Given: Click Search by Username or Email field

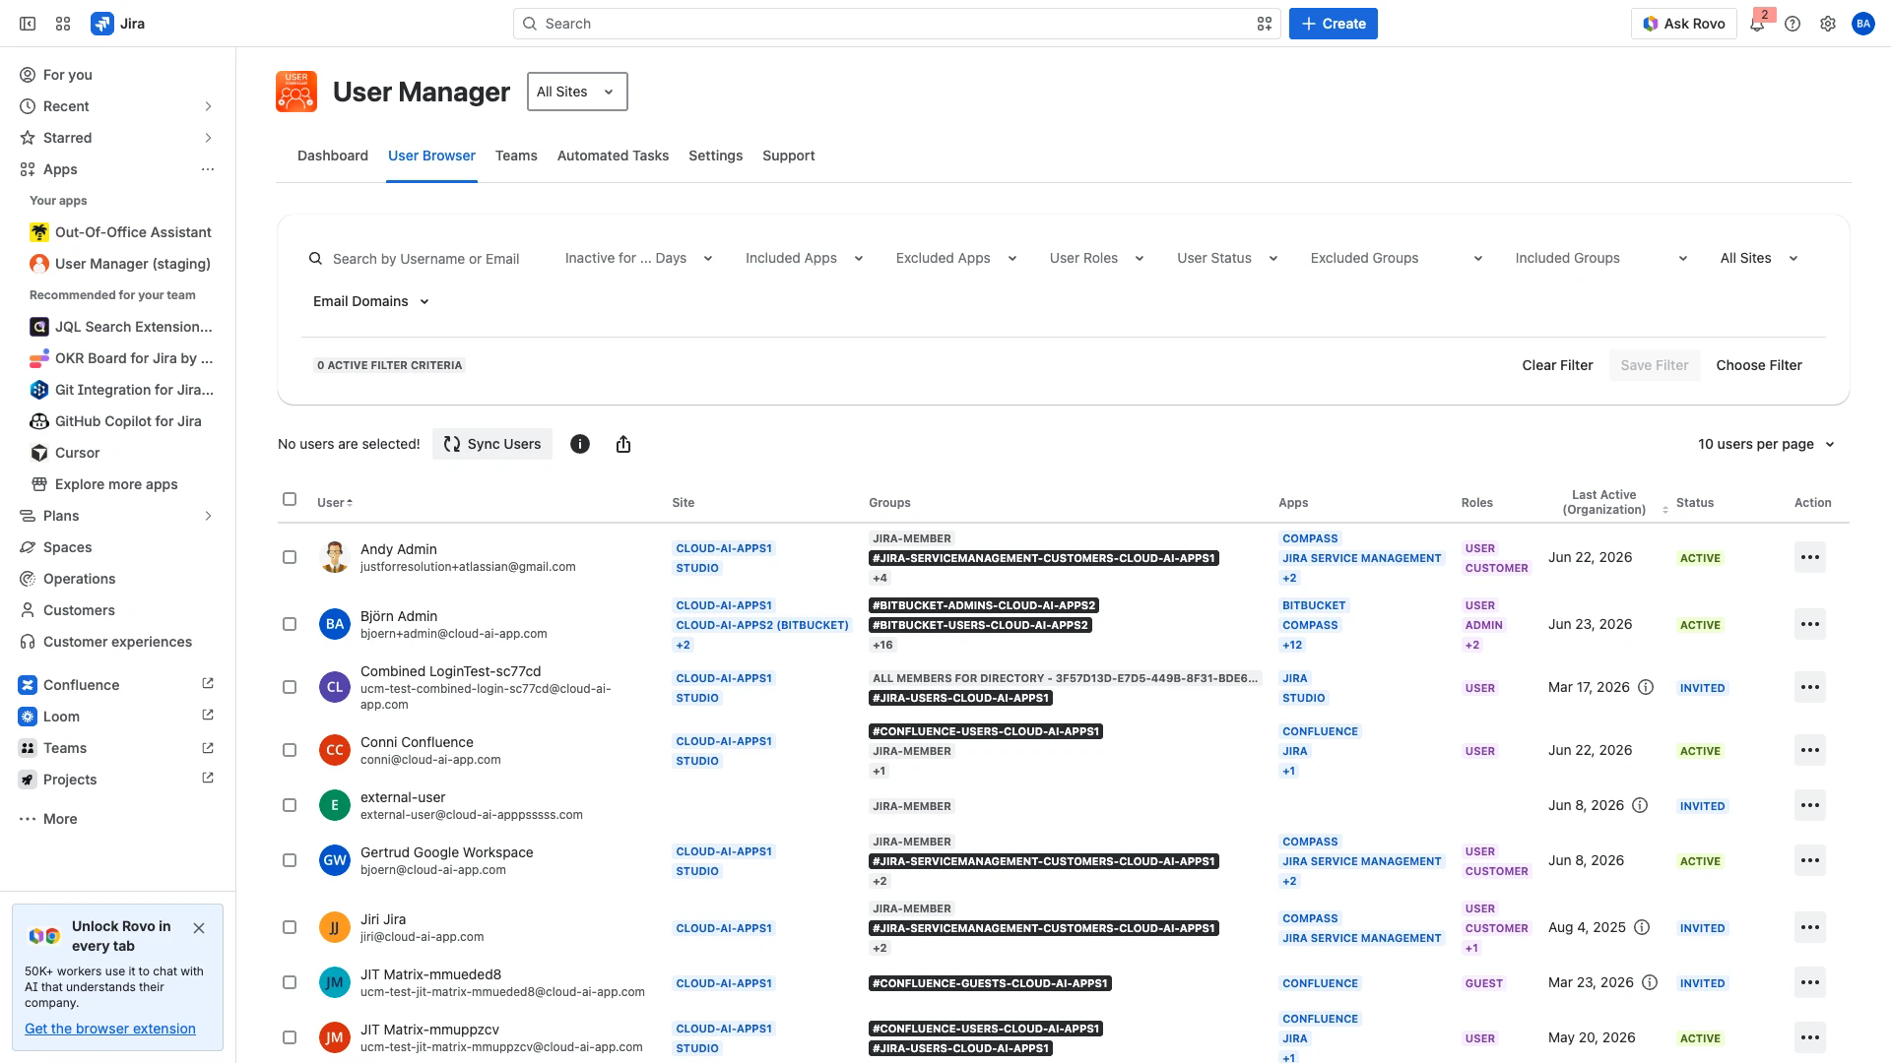Looking at the screenshot, I should pyautogui.click(x=425, y=259).
